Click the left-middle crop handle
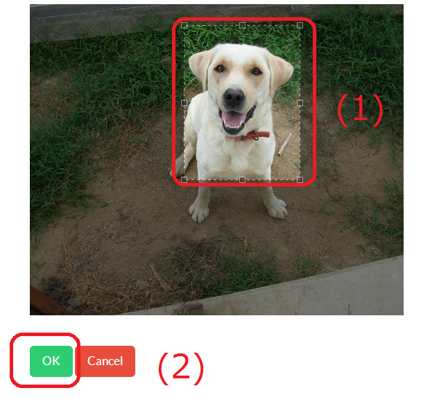The height and width of the screenshot is (404, 439). (x=184, y=103)
